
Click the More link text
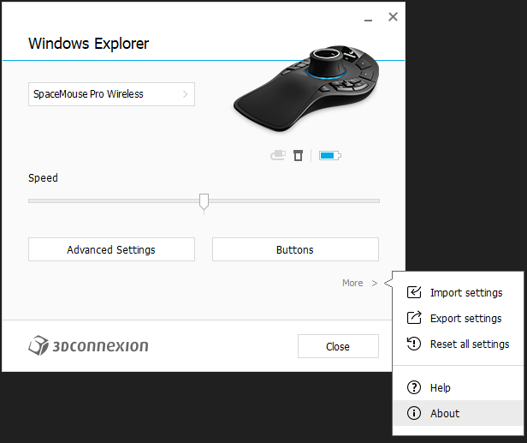click(352, 283)
